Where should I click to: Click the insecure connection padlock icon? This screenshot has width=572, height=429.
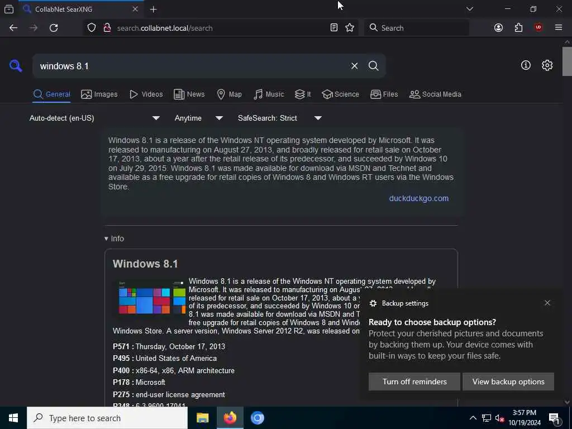[107, 28]
